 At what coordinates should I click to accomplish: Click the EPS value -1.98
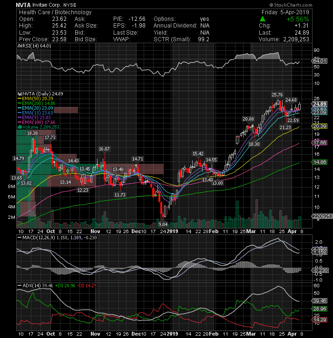[x=138, y=26]
